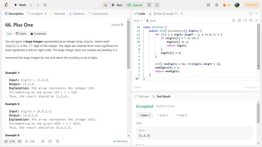Expand the Topics tag
262x147 pixels.
tap(21, 34)
